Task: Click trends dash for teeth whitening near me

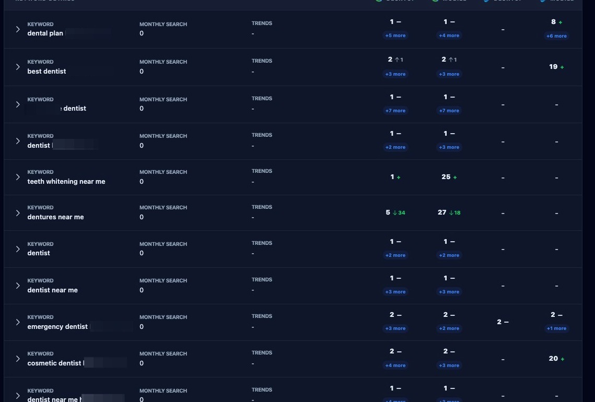Action: point(253,182)
